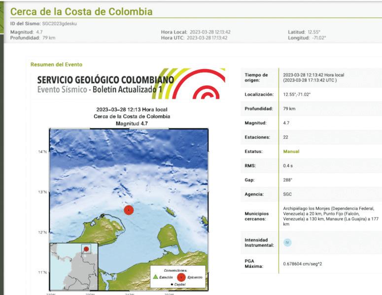Click the Hora Local 2023-03-28 12:13:42 value
The height and width of the screenshot is (295, 382).
tap(210, 32)
